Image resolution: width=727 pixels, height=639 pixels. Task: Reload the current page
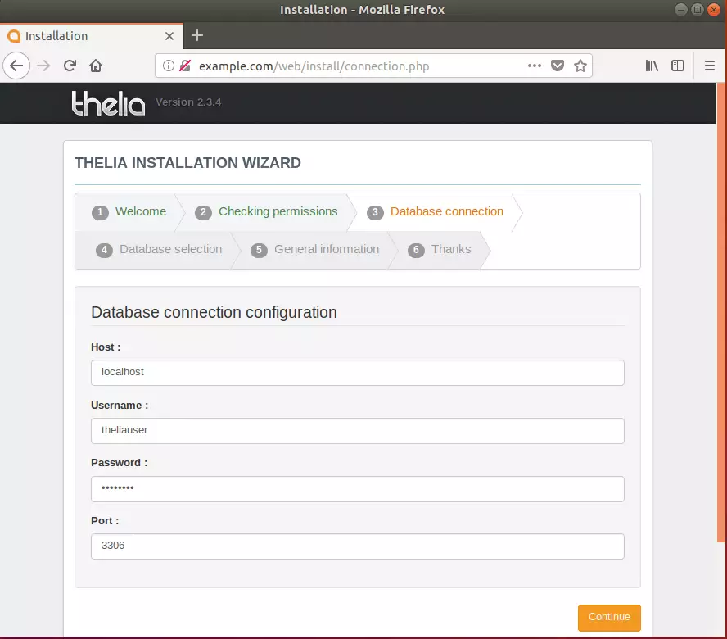coord(70,66)
